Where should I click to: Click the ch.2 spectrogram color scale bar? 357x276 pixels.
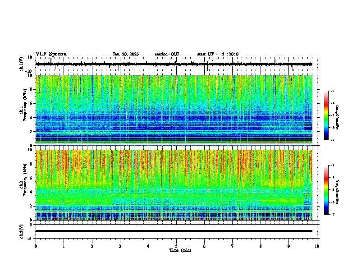pos(326,190)
